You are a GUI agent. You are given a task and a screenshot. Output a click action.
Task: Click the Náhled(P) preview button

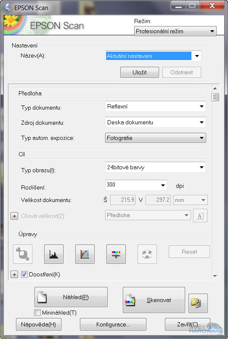pos(71,297)
